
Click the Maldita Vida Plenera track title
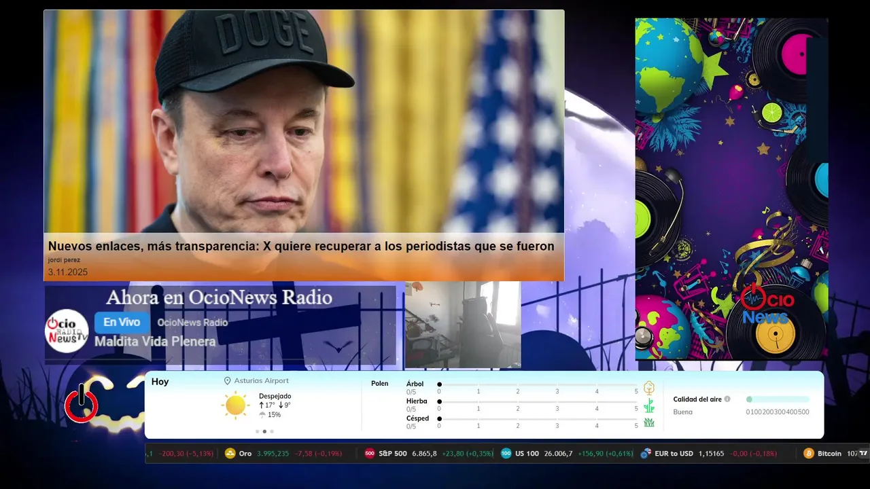coord(155,342)
